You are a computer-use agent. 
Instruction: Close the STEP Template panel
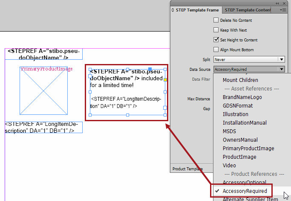pos(284,3)
